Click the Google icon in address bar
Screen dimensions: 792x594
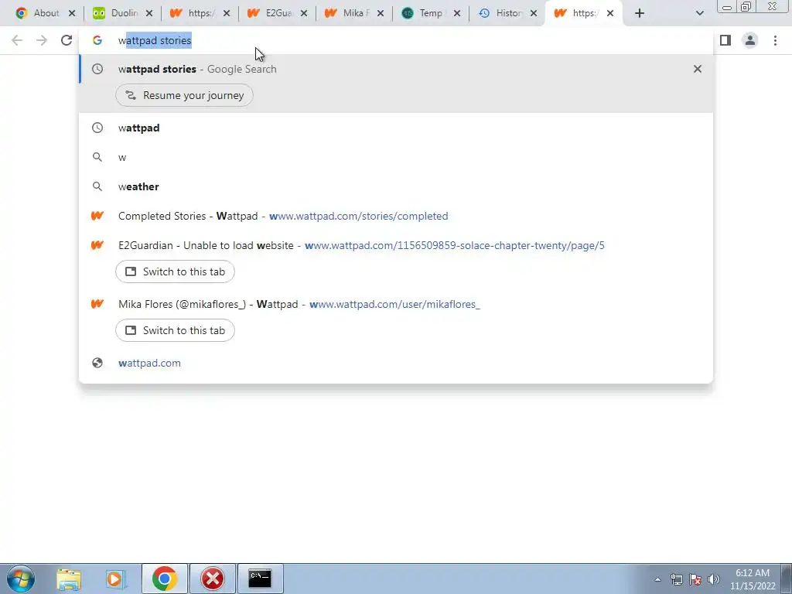point(97,40)
